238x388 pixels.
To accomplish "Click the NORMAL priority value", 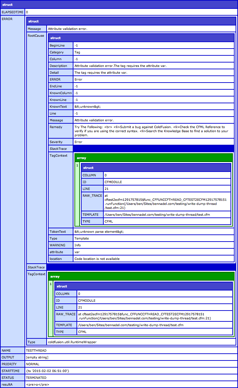I will 33,364.
